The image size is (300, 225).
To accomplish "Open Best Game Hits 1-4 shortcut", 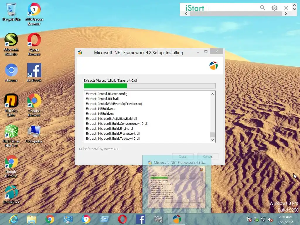I will 11,136.
